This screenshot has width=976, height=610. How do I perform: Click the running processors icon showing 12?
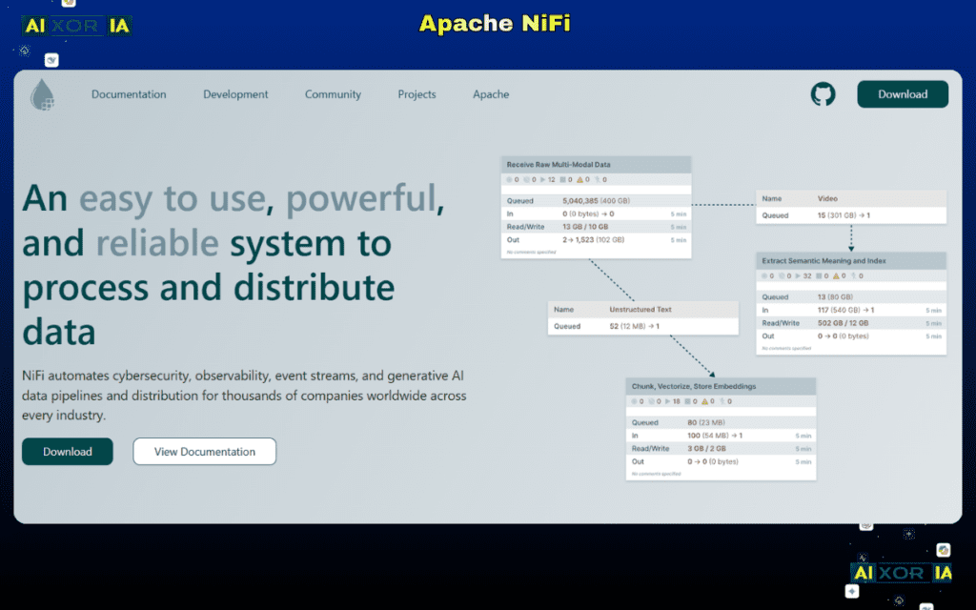pos(542,179)
